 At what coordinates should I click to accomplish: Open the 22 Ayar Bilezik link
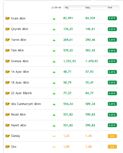[x=21, y=93]
